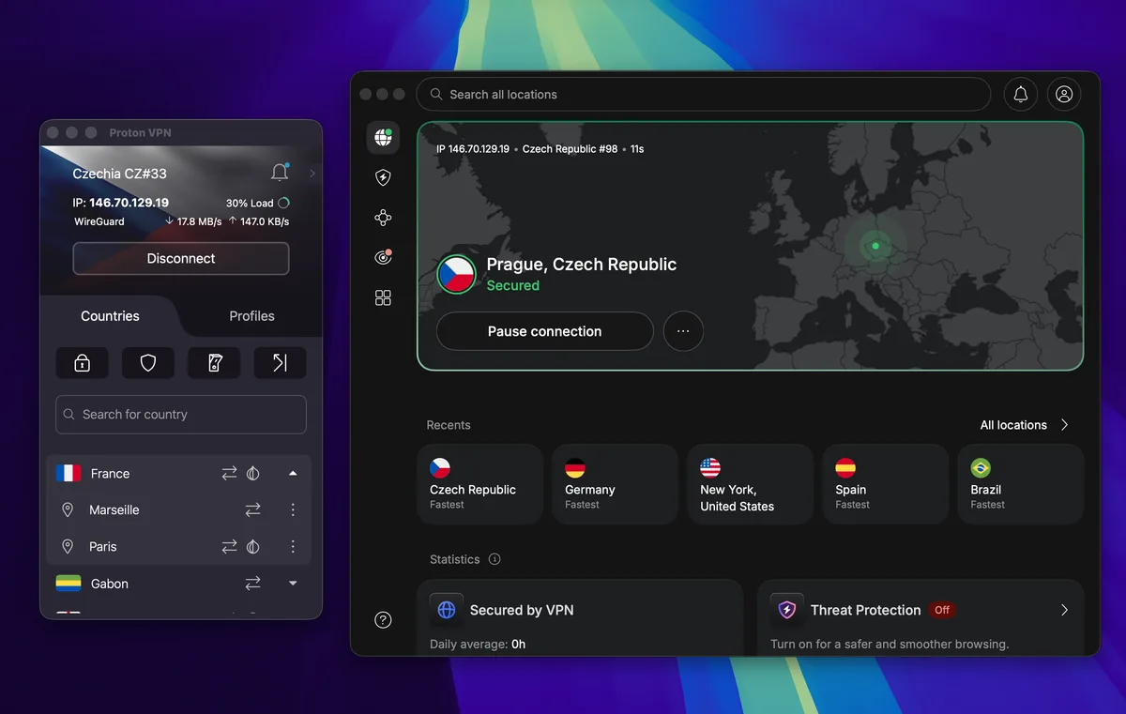Screen dimensions: 1126x714
Task: Select the France country row
Action: point(178,474)
